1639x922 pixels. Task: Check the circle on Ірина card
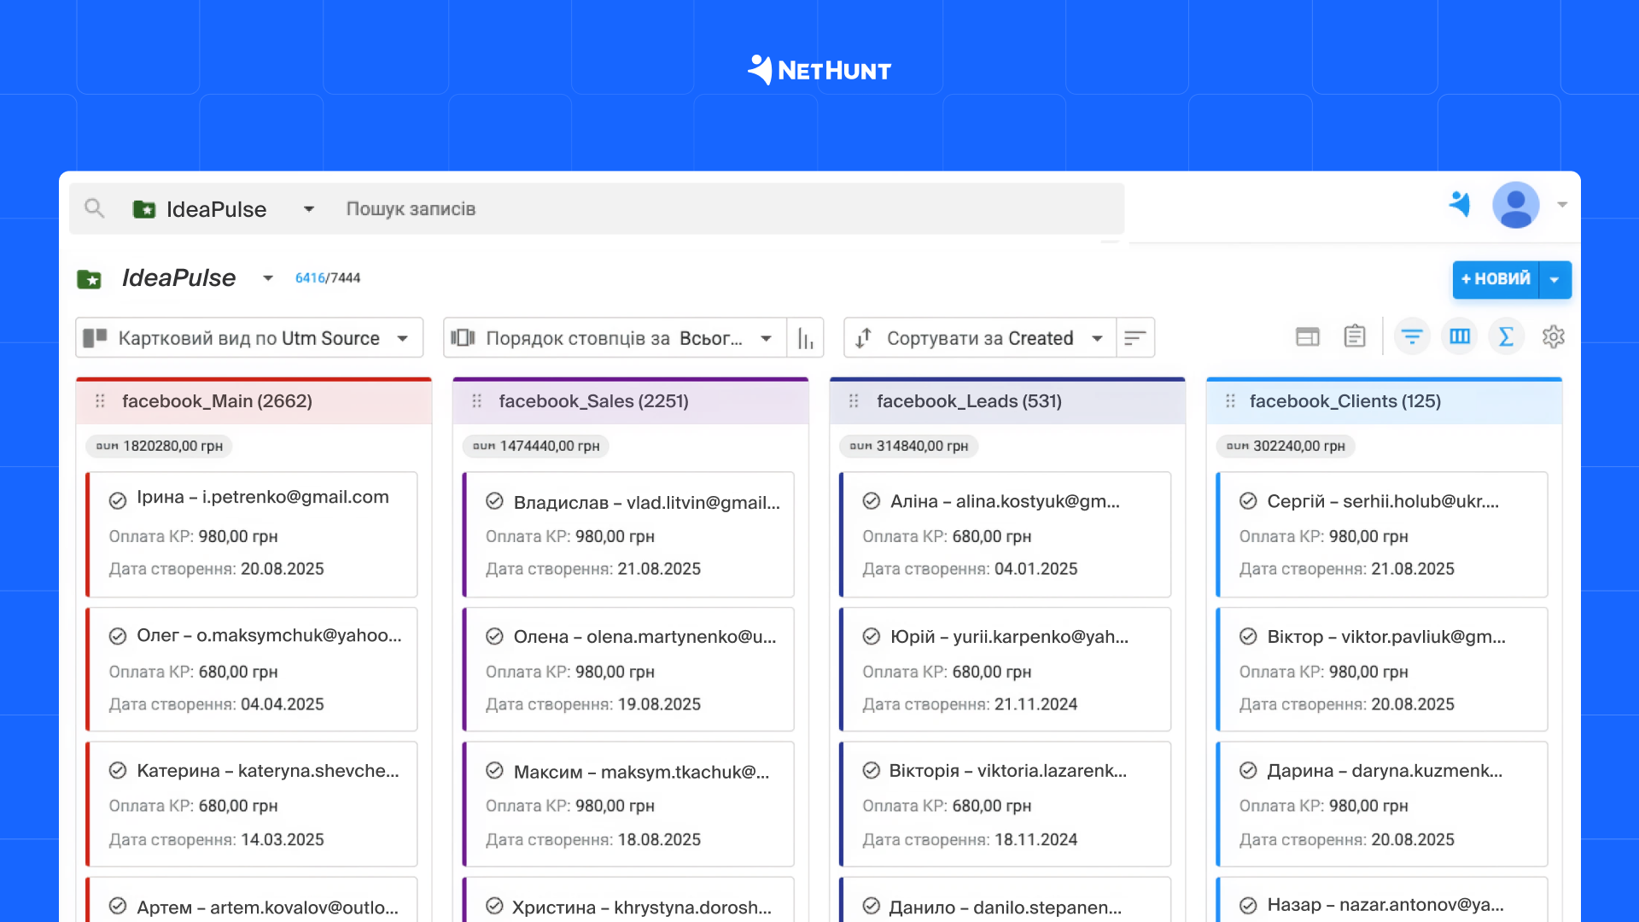tap(118, 500)
